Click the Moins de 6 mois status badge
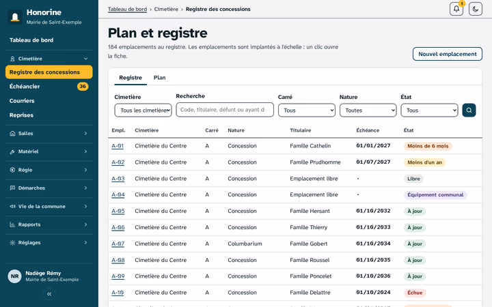The image size is (492, 307). pyautogui.click(x=428, y=146)
